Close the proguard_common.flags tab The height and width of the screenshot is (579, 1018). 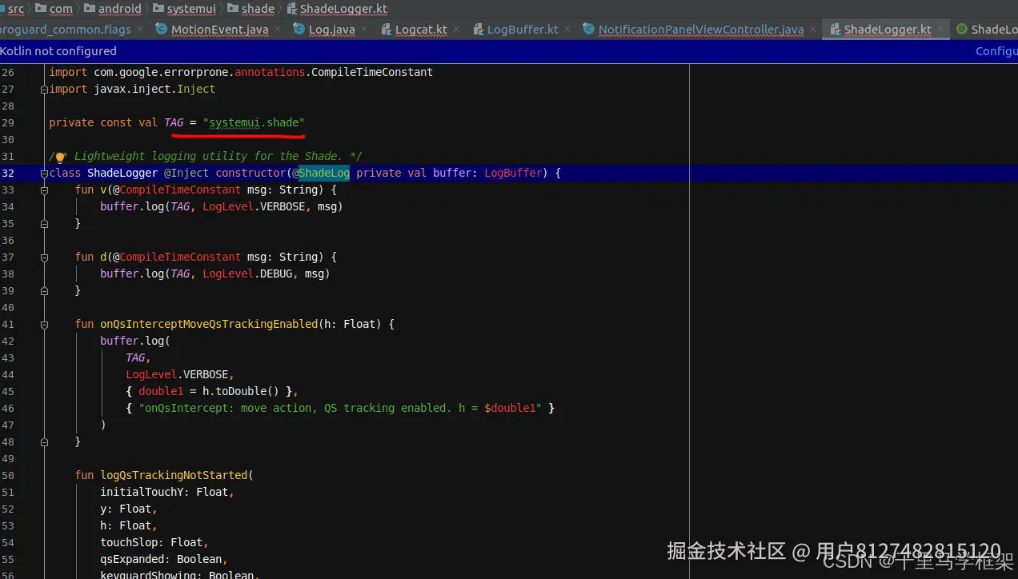[x=138, y=30]
